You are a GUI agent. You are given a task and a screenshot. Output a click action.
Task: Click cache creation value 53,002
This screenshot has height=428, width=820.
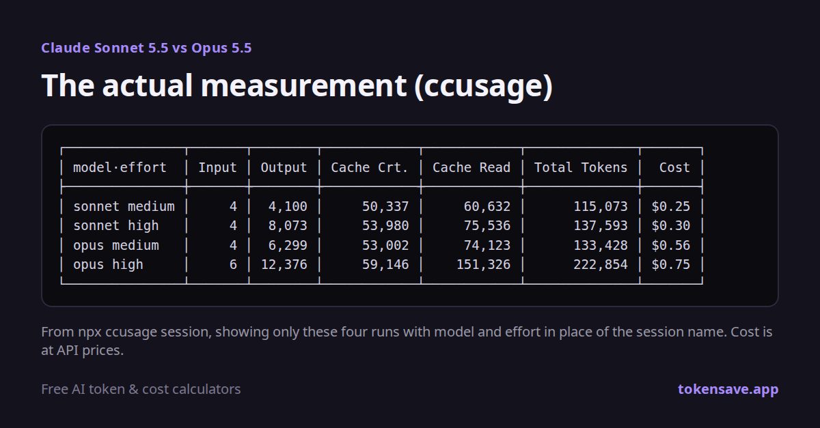pos(385,245)
